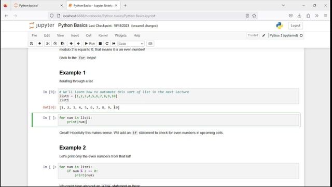Screen dimensions: 332x187
Task: Move selected cell down arrow
Action: 78,44
